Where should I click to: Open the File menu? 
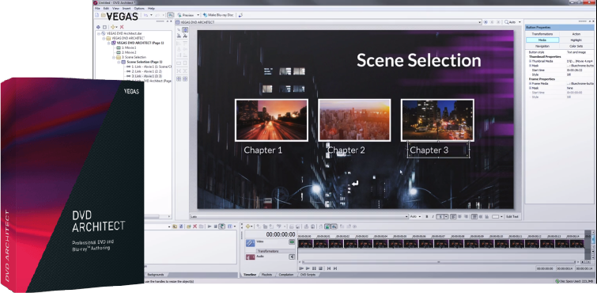coord(97,9)
